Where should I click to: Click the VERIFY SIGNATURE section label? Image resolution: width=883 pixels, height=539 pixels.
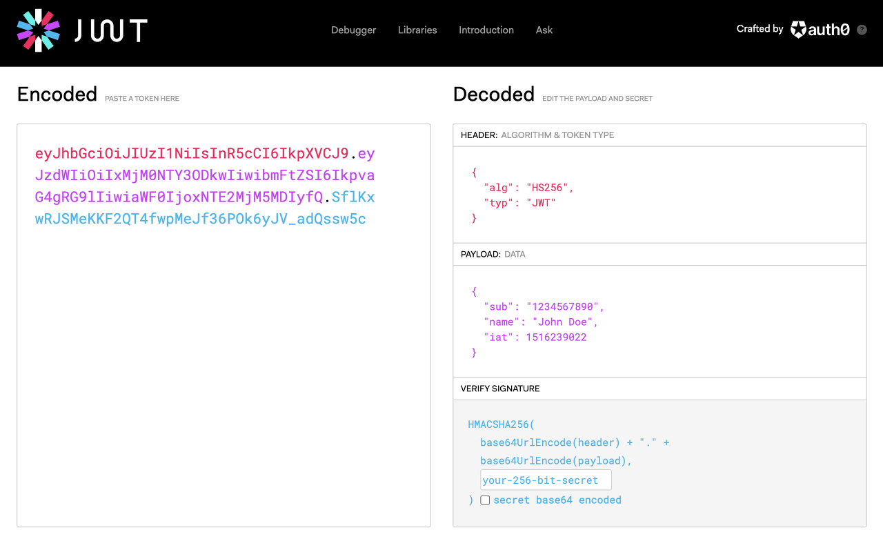pyautogui.click(x=500, y=389)
